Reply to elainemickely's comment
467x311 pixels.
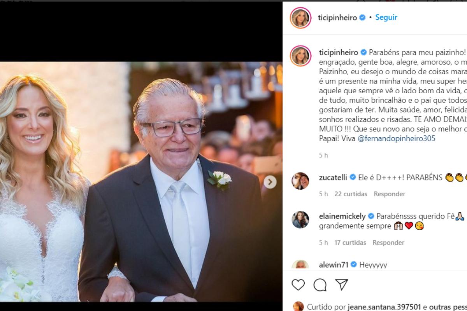(388, 243)
